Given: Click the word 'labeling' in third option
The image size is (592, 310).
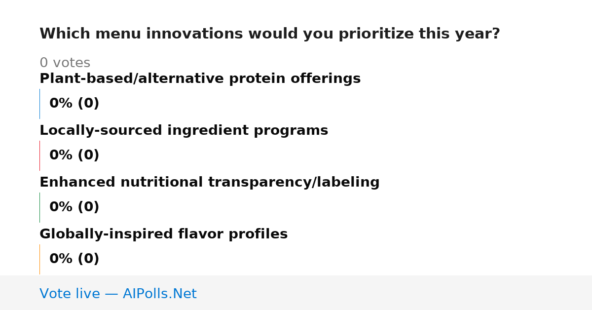Looking at the screenshot, I should (x=347, y=183).
